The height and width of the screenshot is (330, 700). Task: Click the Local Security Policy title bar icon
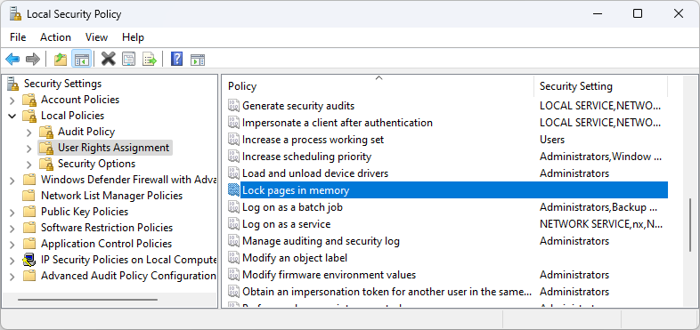[x=16, y=14]
